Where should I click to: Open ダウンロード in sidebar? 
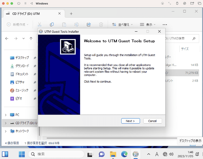(22, 66)
